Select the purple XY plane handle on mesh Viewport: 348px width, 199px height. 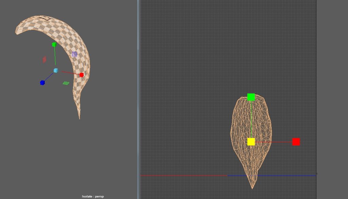(74, 54)
